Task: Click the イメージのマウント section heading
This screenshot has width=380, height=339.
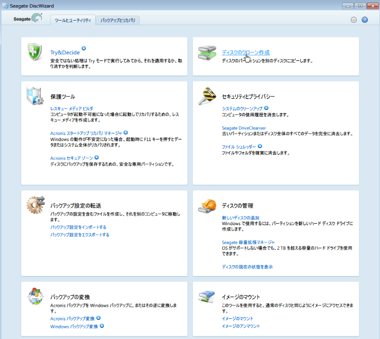Action: click(241, 297)
